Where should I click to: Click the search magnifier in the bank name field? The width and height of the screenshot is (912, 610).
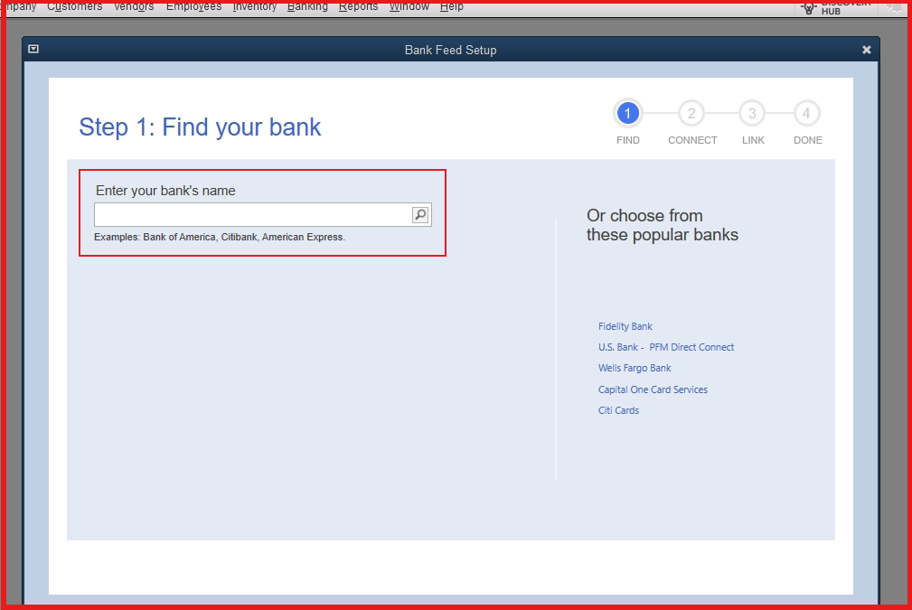419,214
